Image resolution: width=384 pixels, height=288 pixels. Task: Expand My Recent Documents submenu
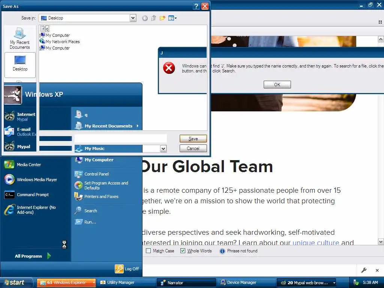pos(108,126)
